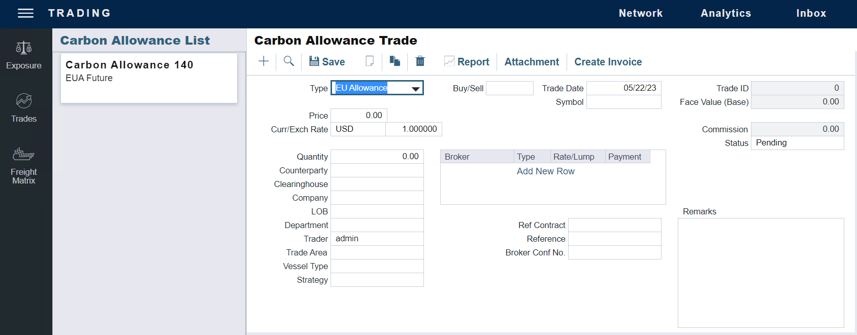The width and height of the screenshot is (857, 335).
Task: Open the Trades sidebar section
Action: click(x=24, y=108)
